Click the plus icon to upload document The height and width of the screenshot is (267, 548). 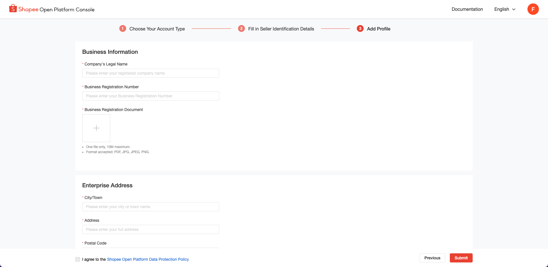point(96,128)
